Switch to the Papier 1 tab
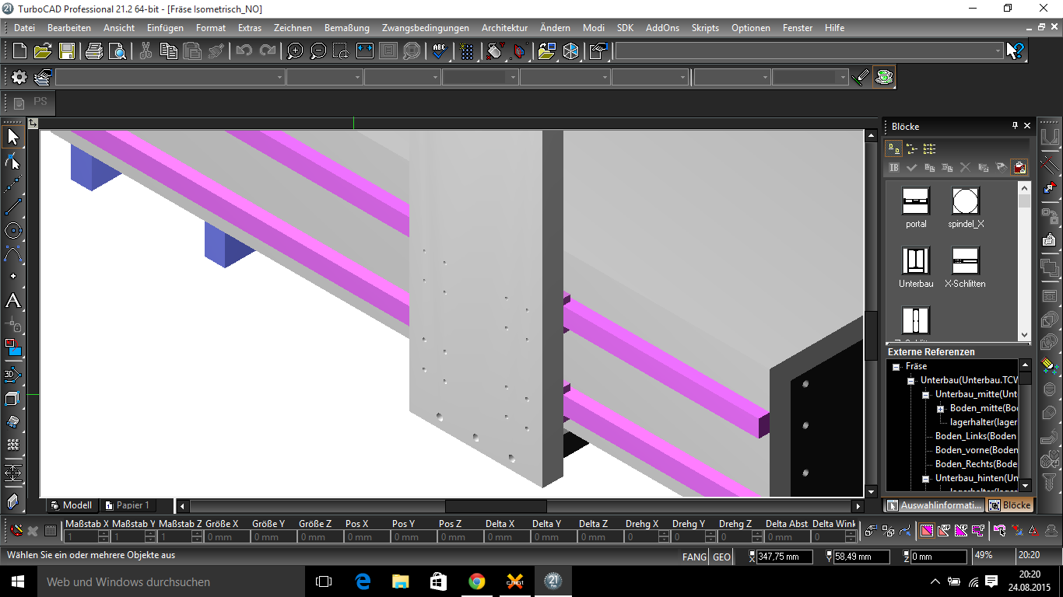1063x597 pixels. pos(128,505)
